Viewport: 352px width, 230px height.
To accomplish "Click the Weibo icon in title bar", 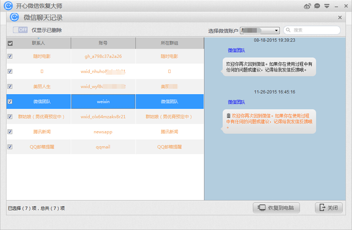I will point(307,6).
